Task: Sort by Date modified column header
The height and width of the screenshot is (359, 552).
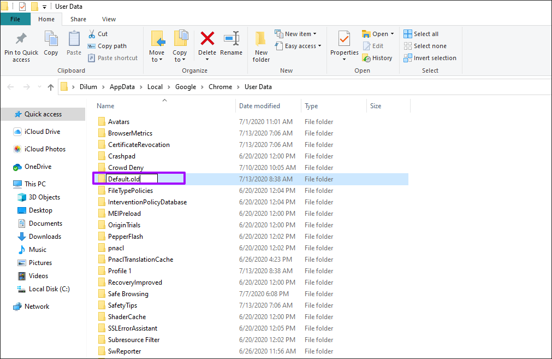Action: [259, 106]
